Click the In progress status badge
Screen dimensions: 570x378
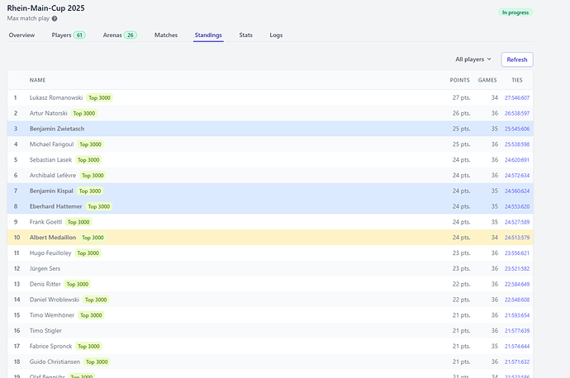tap(515, 12)
